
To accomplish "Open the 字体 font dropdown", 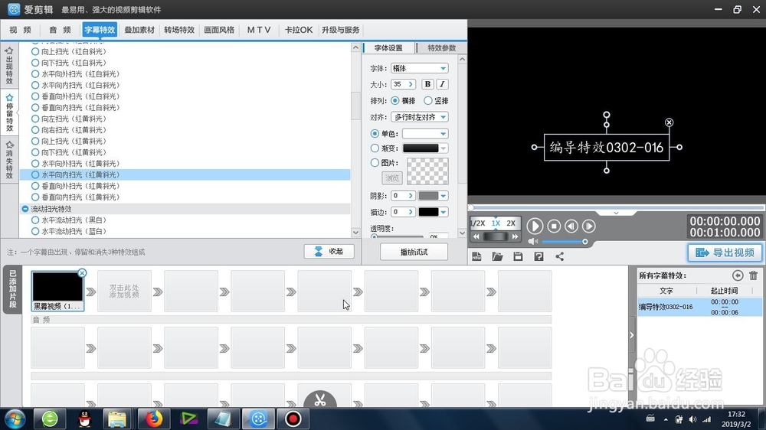I will (420, 68).
